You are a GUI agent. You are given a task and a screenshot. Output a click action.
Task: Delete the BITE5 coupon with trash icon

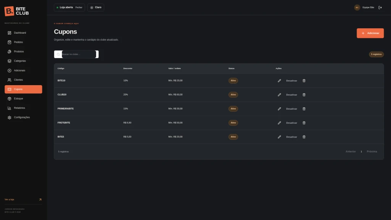click(x=304, y=137)
